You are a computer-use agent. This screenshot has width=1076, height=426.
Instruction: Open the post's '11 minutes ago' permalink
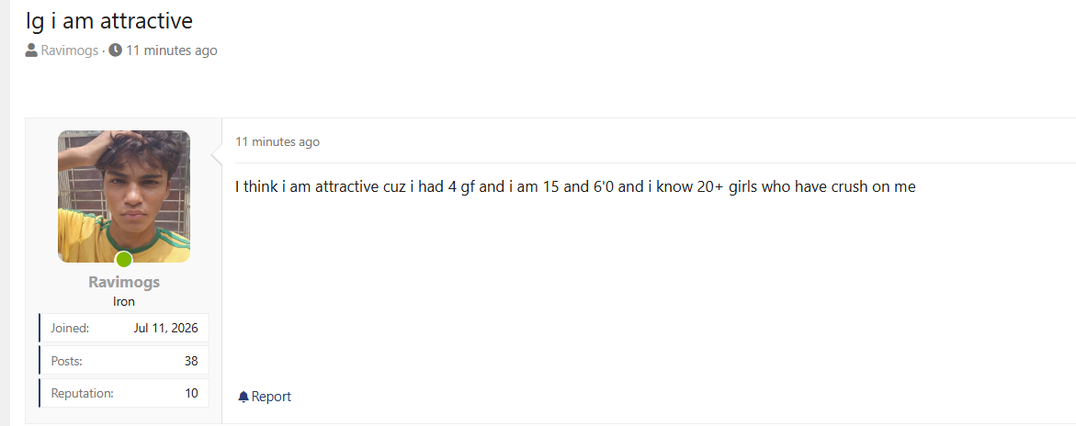click(277, 142)
